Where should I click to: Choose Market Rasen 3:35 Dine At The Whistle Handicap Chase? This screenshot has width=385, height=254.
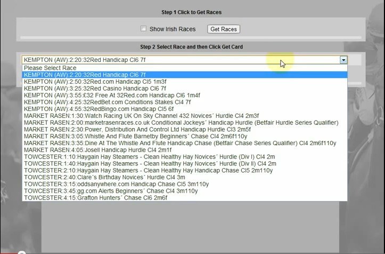pos(185,143)
